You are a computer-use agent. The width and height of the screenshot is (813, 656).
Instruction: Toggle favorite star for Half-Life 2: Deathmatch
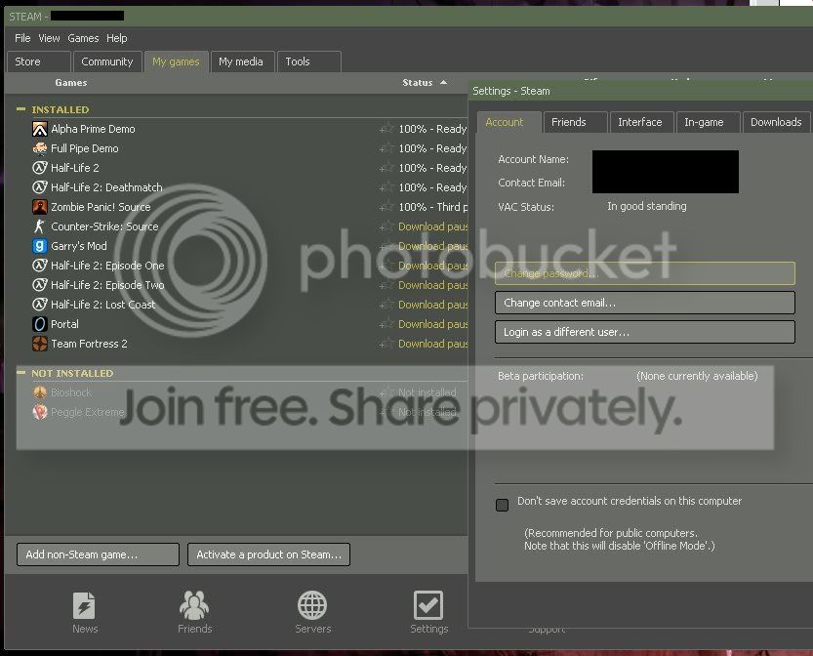pos(386,187)
